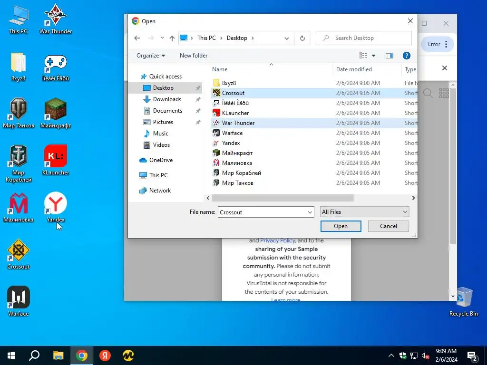Select Мир Кораблей desktop shortcut
The height and width of the screenshot is (365, 487).
[x=19, y=163]
